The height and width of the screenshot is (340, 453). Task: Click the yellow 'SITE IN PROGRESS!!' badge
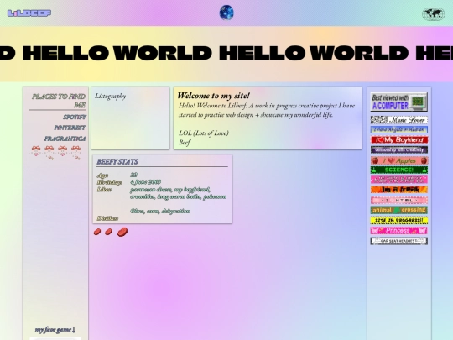[399, 220]
